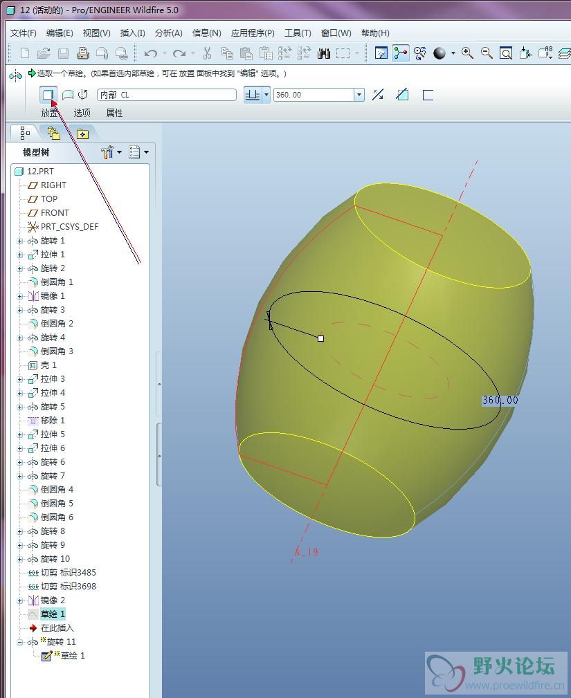Click the Repaint screen icon
The width and height of the screenshot is (571, 698).
381,53
